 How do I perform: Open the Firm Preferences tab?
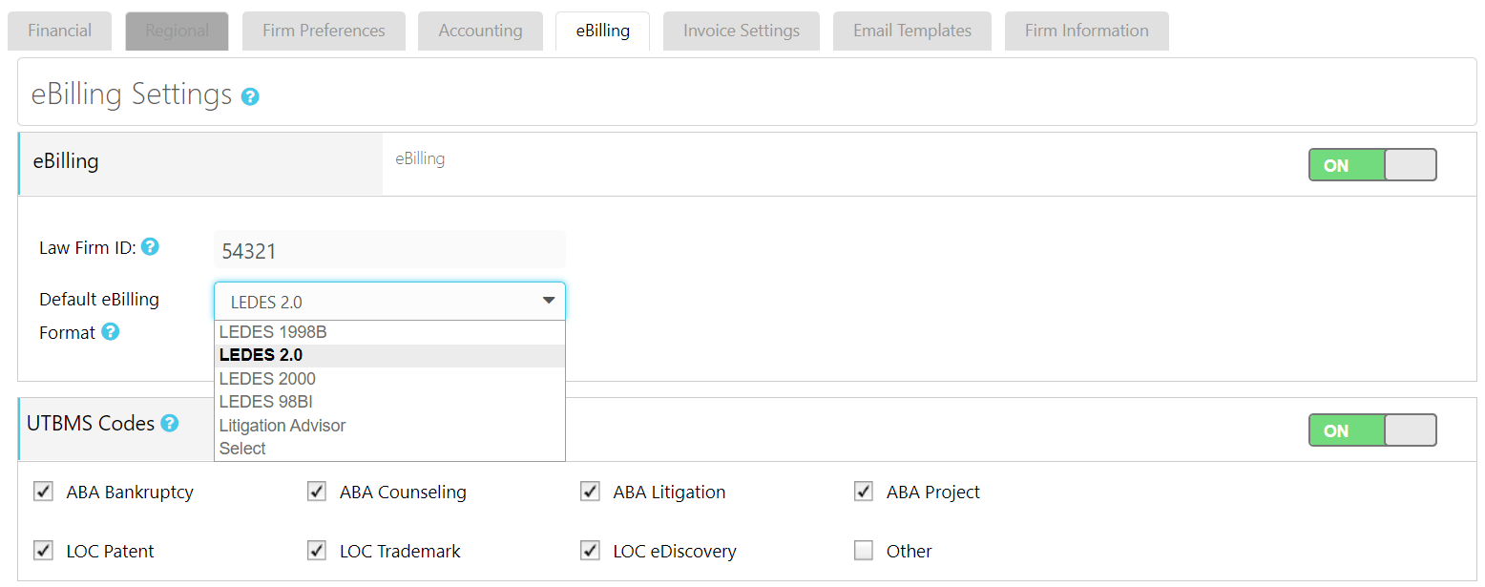point(324,31)
